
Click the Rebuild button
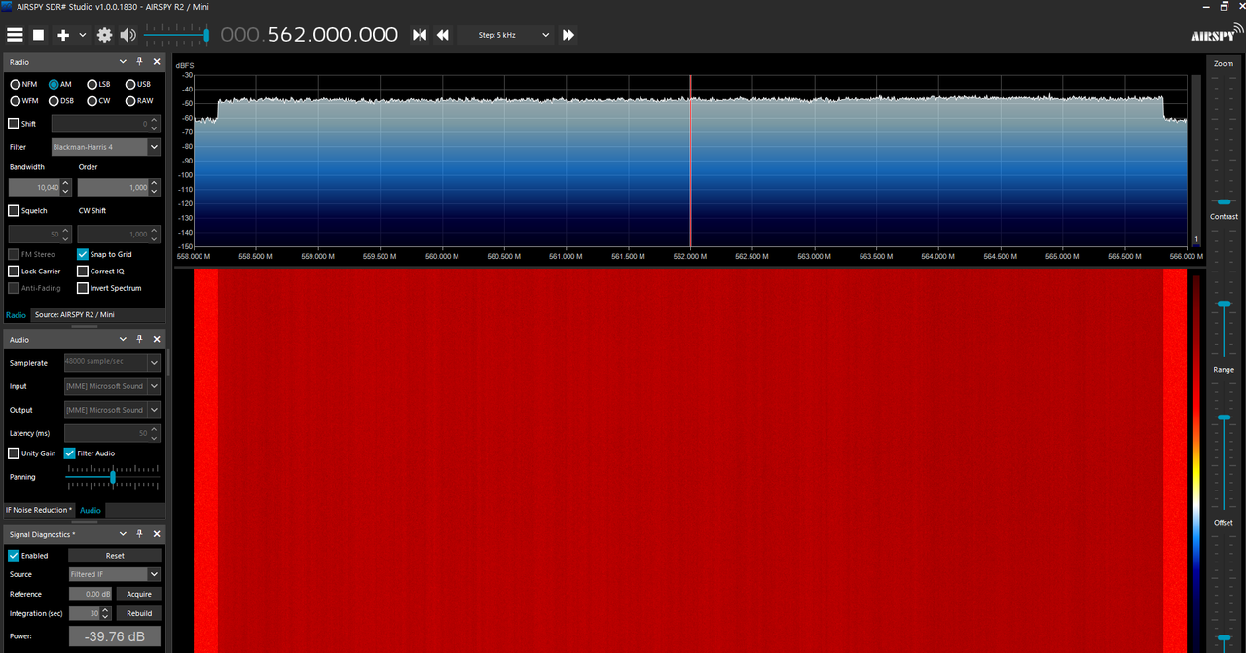pos(139,613)
